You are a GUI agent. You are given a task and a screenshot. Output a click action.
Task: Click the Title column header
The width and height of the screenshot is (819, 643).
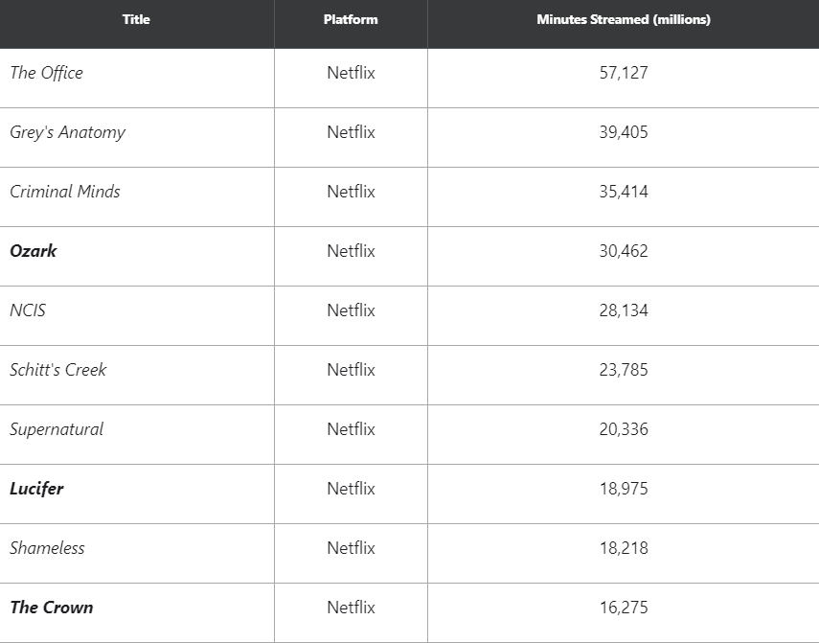tap(136, 20)
